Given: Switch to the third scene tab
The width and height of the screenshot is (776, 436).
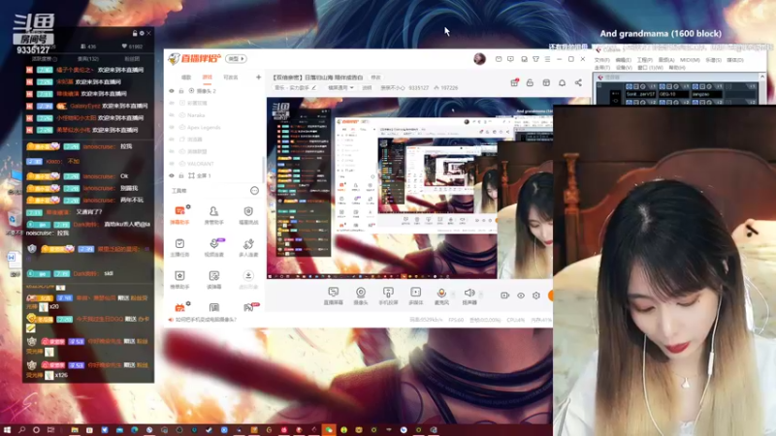Looking at the screenshot, I should (x=231, y=78).
